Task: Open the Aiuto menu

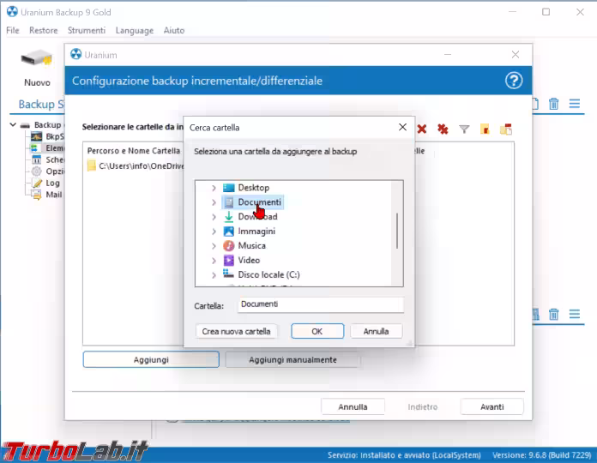Action: pyautogui.click(x=174, y=30)
